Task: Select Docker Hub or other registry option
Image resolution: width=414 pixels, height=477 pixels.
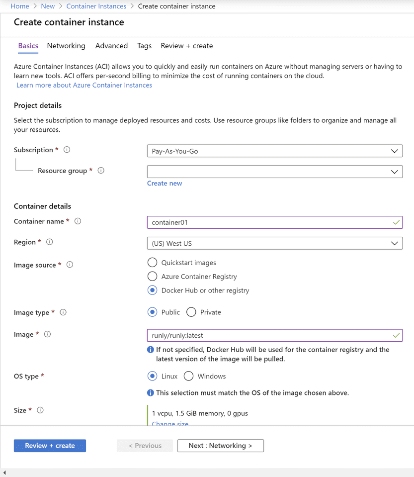Action: pyautogui.click(x=152, y=290)
